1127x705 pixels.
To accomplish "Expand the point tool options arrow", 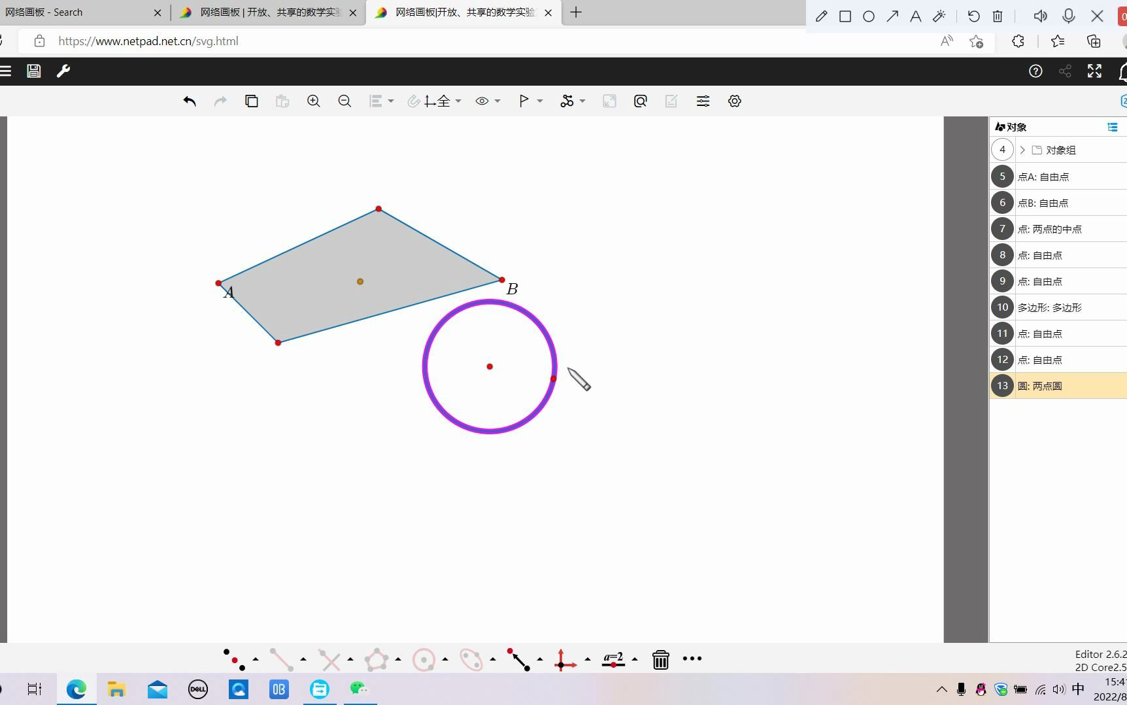I will (256, 659).
